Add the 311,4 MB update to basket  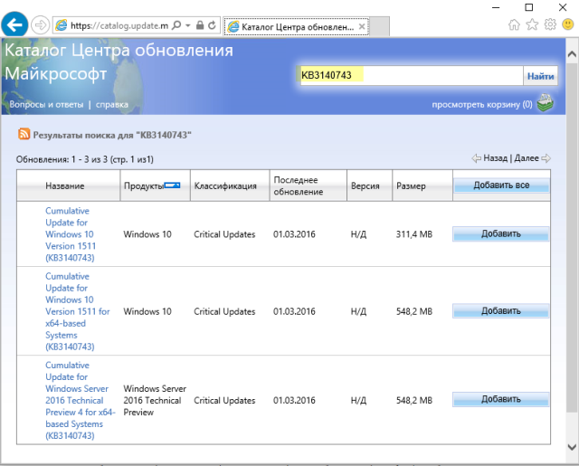pyautogui.click(x=500, y=233)
